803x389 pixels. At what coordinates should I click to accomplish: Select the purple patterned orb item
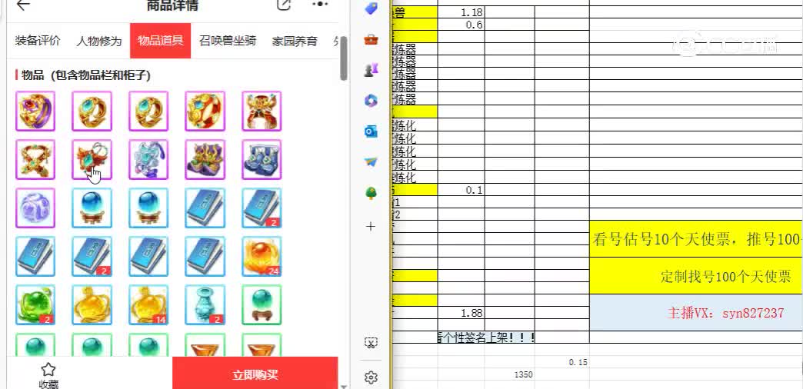(35, 208)
